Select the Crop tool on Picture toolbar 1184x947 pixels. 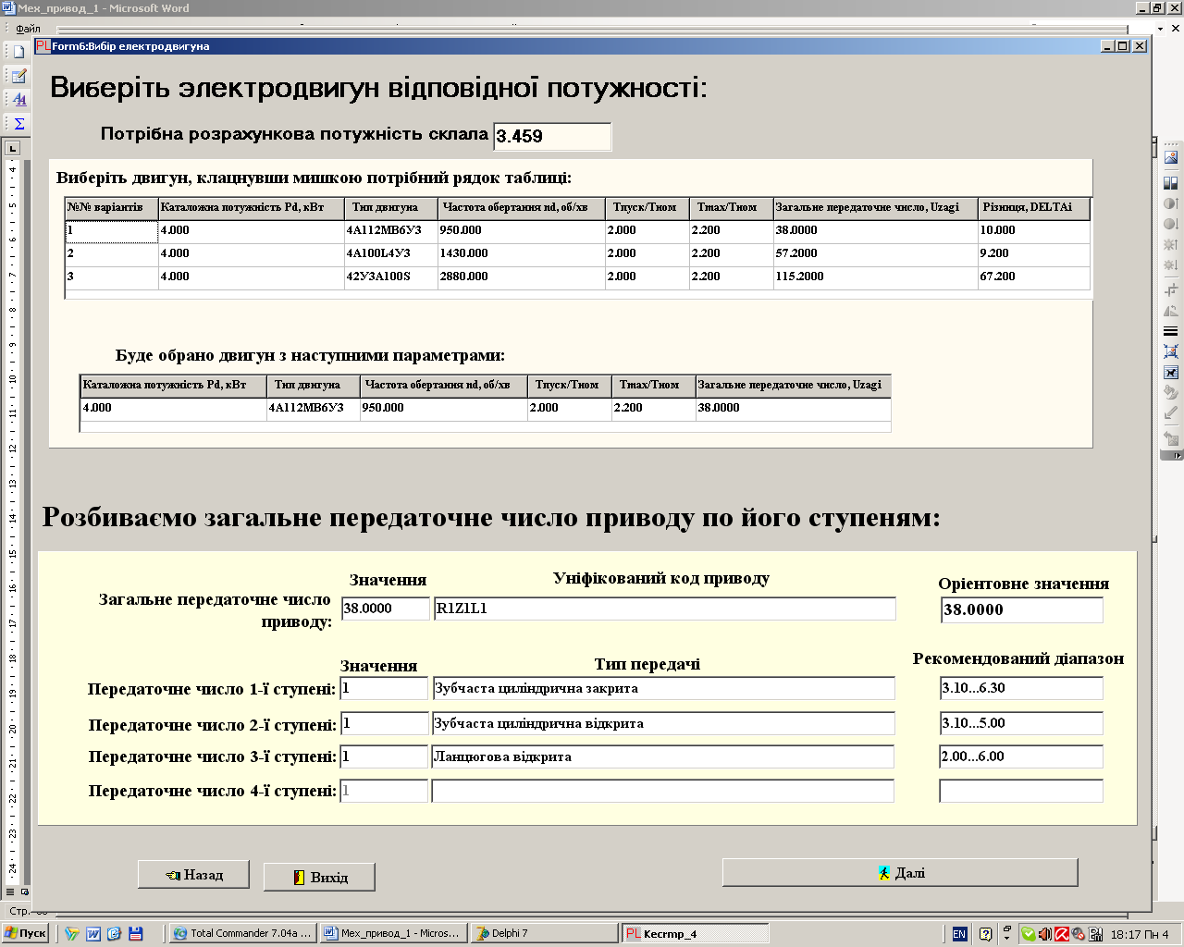[1171, 290]
